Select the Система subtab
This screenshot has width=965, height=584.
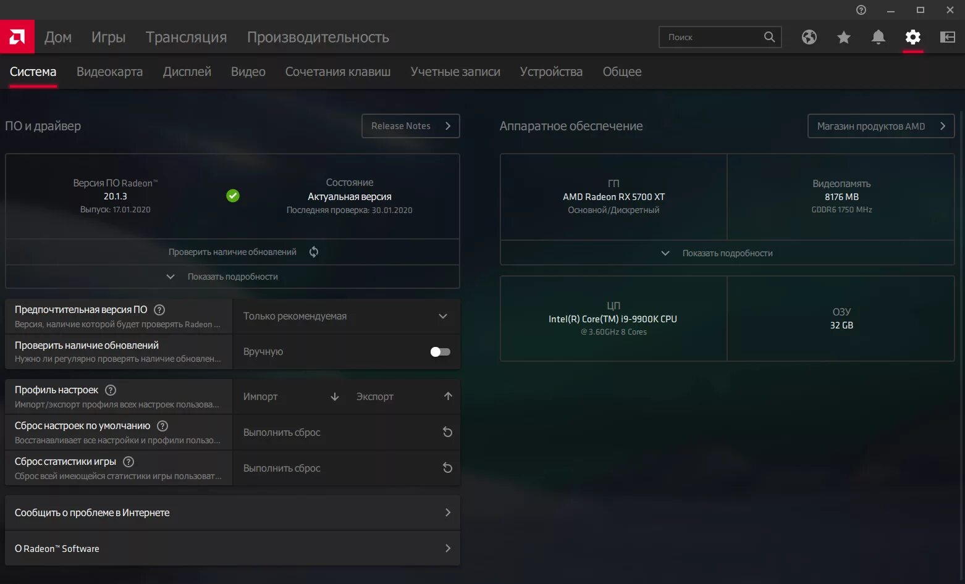[33, 72]
